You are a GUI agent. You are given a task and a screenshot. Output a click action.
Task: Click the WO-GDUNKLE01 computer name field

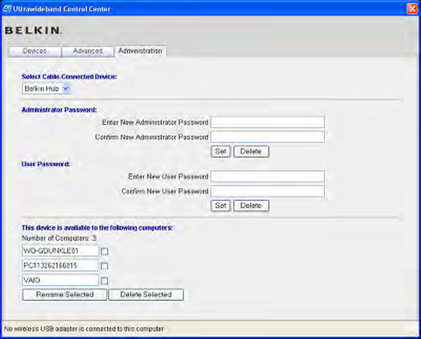point(61,251)
